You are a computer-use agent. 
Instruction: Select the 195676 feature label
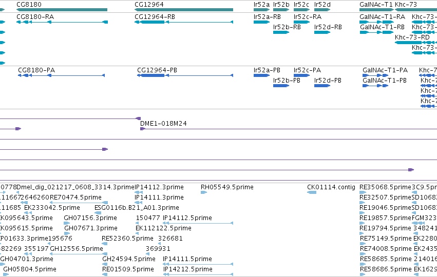[60, 239]
